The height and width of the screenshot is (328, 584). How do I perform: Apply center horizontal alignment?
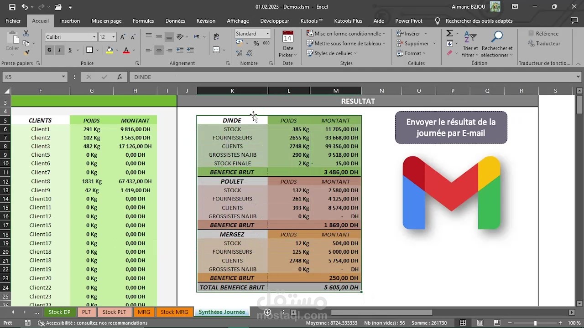coord(159,50)
